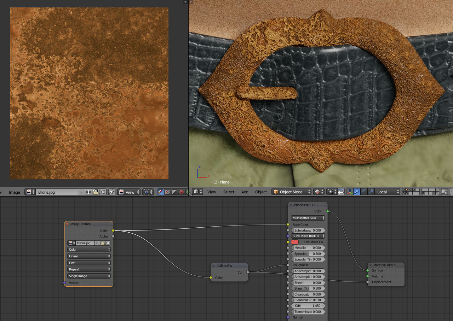This screenshot has width=453, height=321.
Task: Open the Object Mode dropdown
Action: click(x=291, y=192)
